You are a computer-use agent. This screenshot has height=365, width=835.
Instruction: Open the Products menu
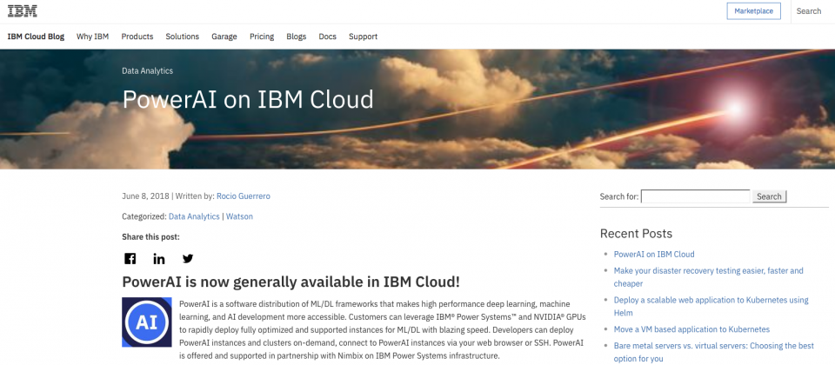(x=137, y=36)
